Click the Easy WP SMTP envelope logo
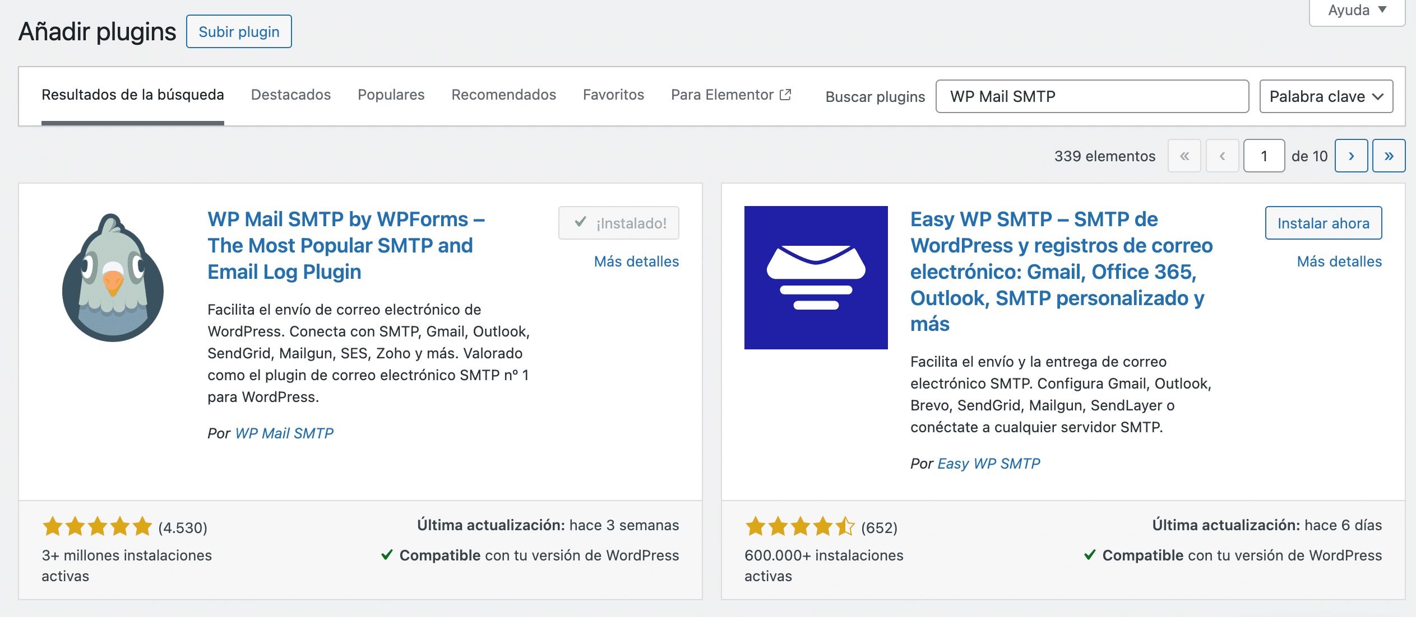The height and width of the screenshot is (617, 1416). click(x=816, y=278)
